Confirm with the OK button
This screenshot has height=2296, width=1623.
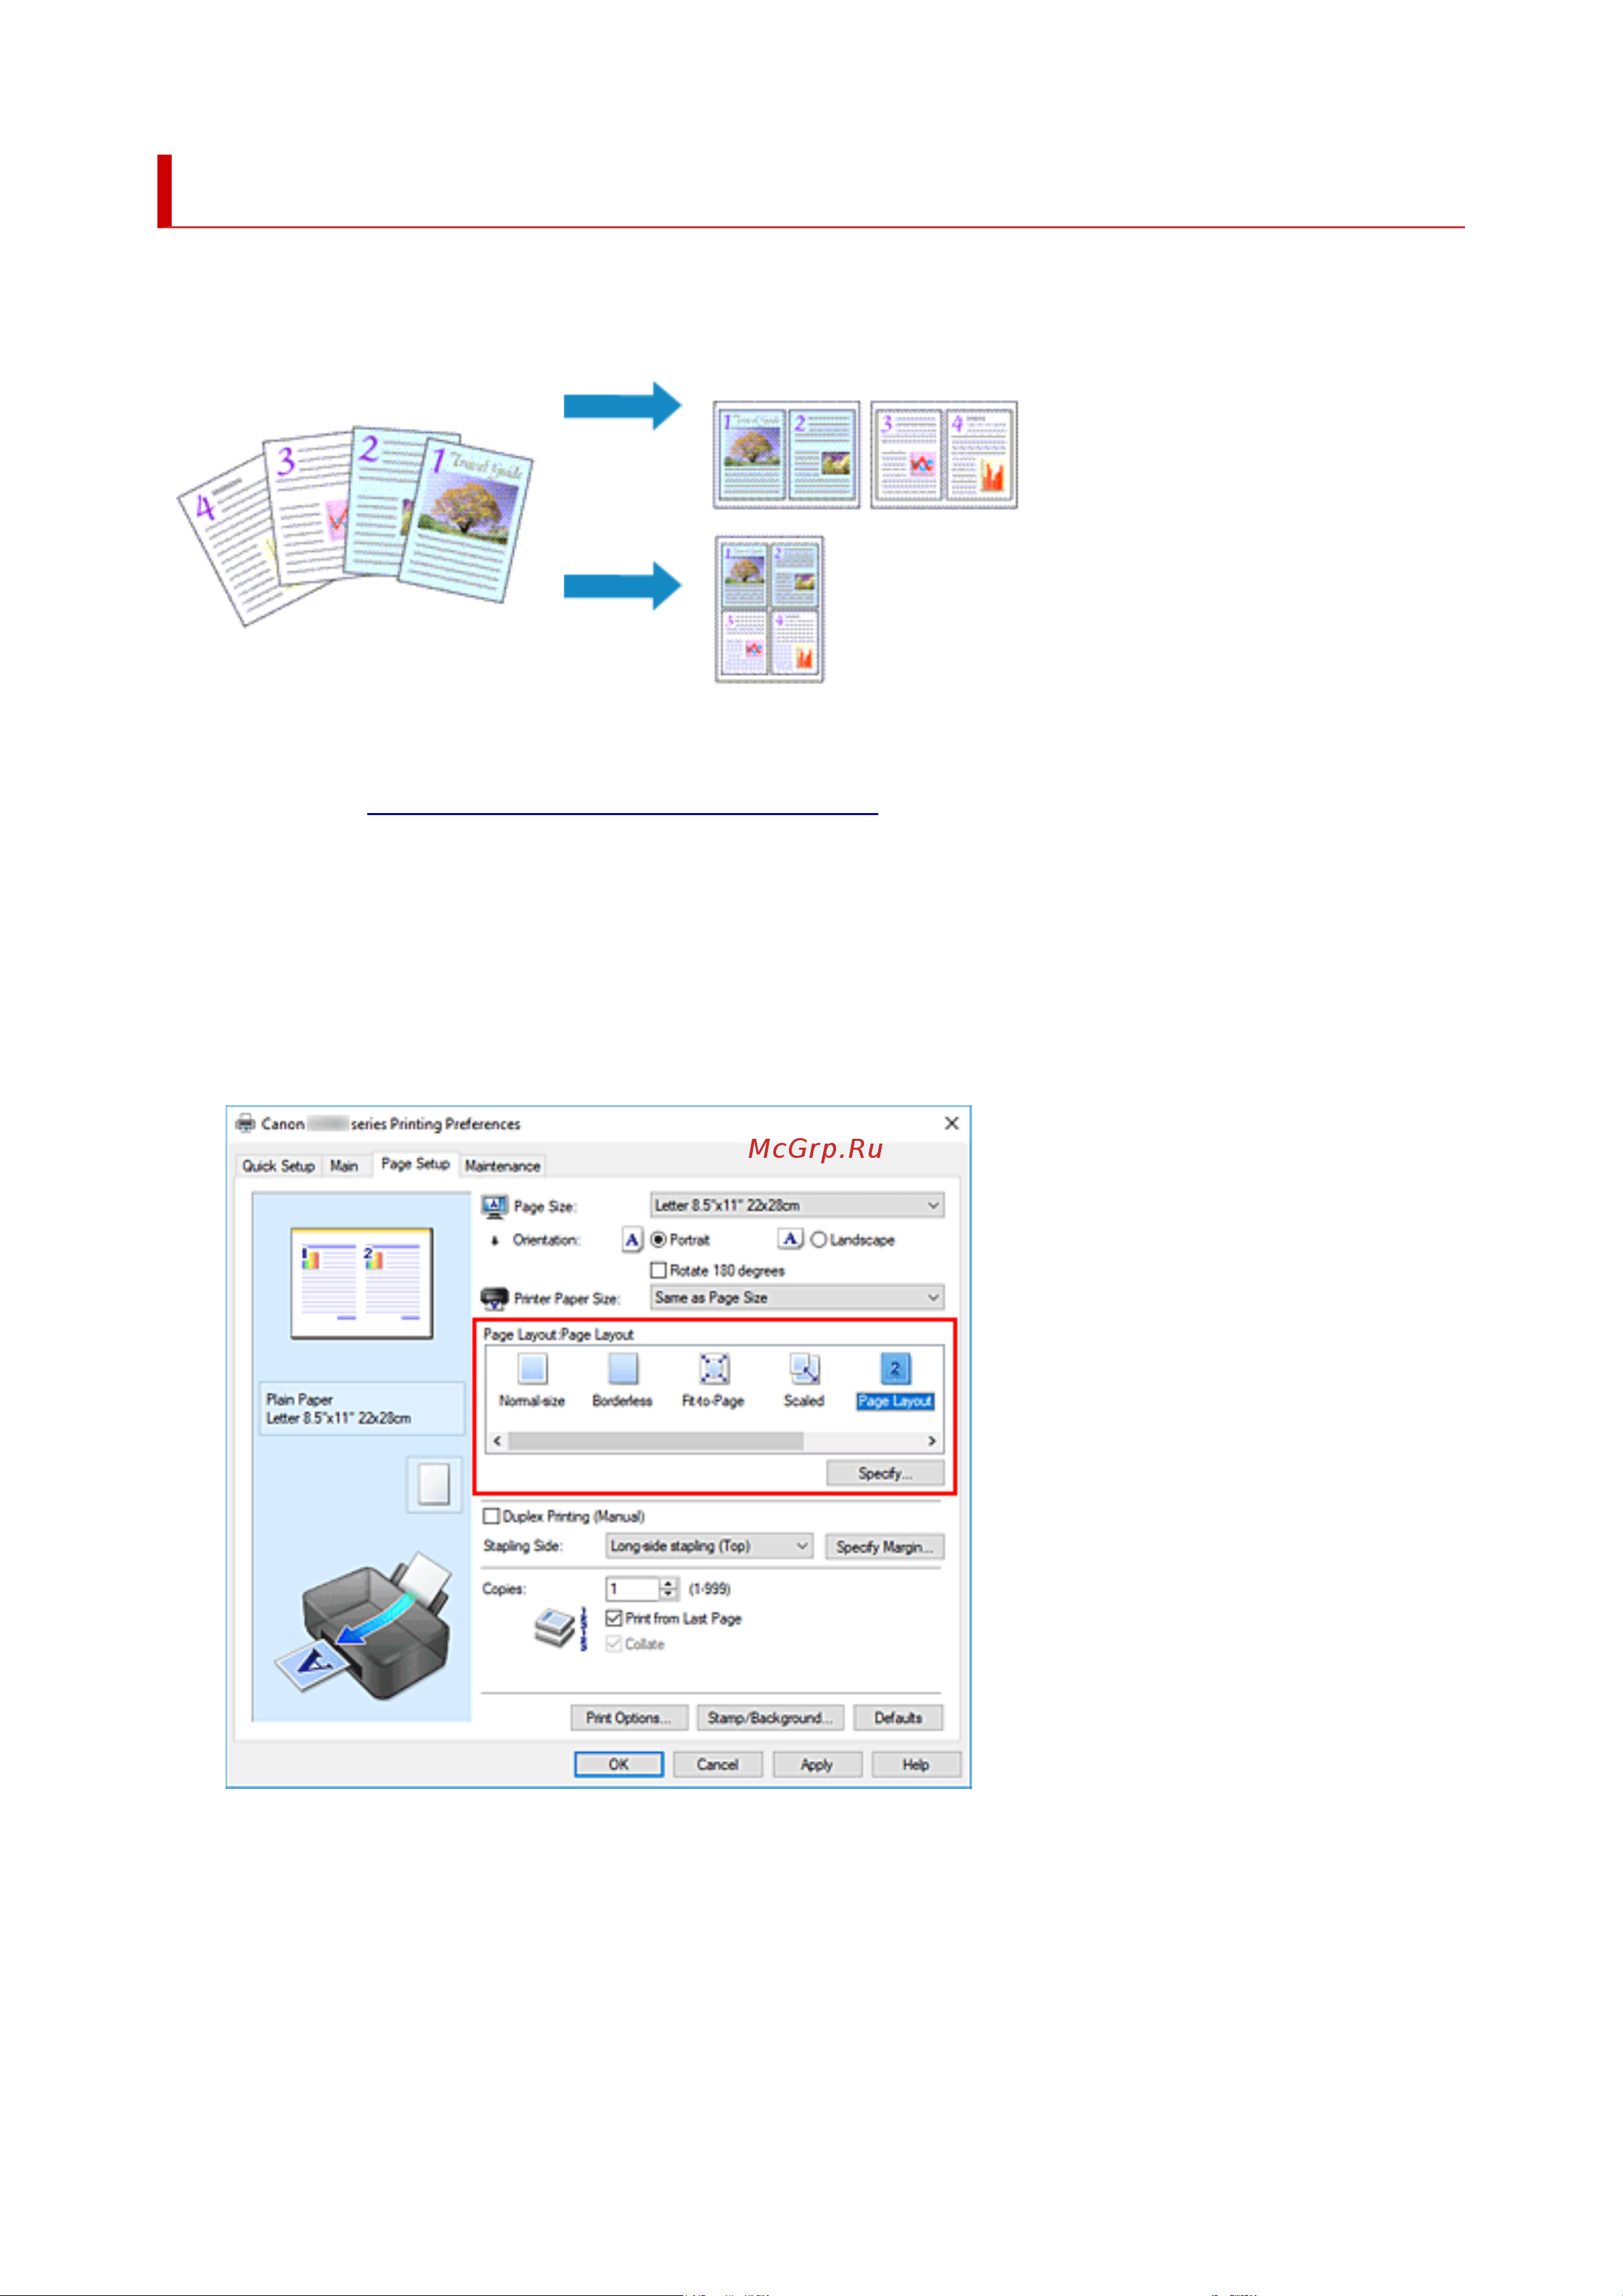click(x=619, y=1765)
